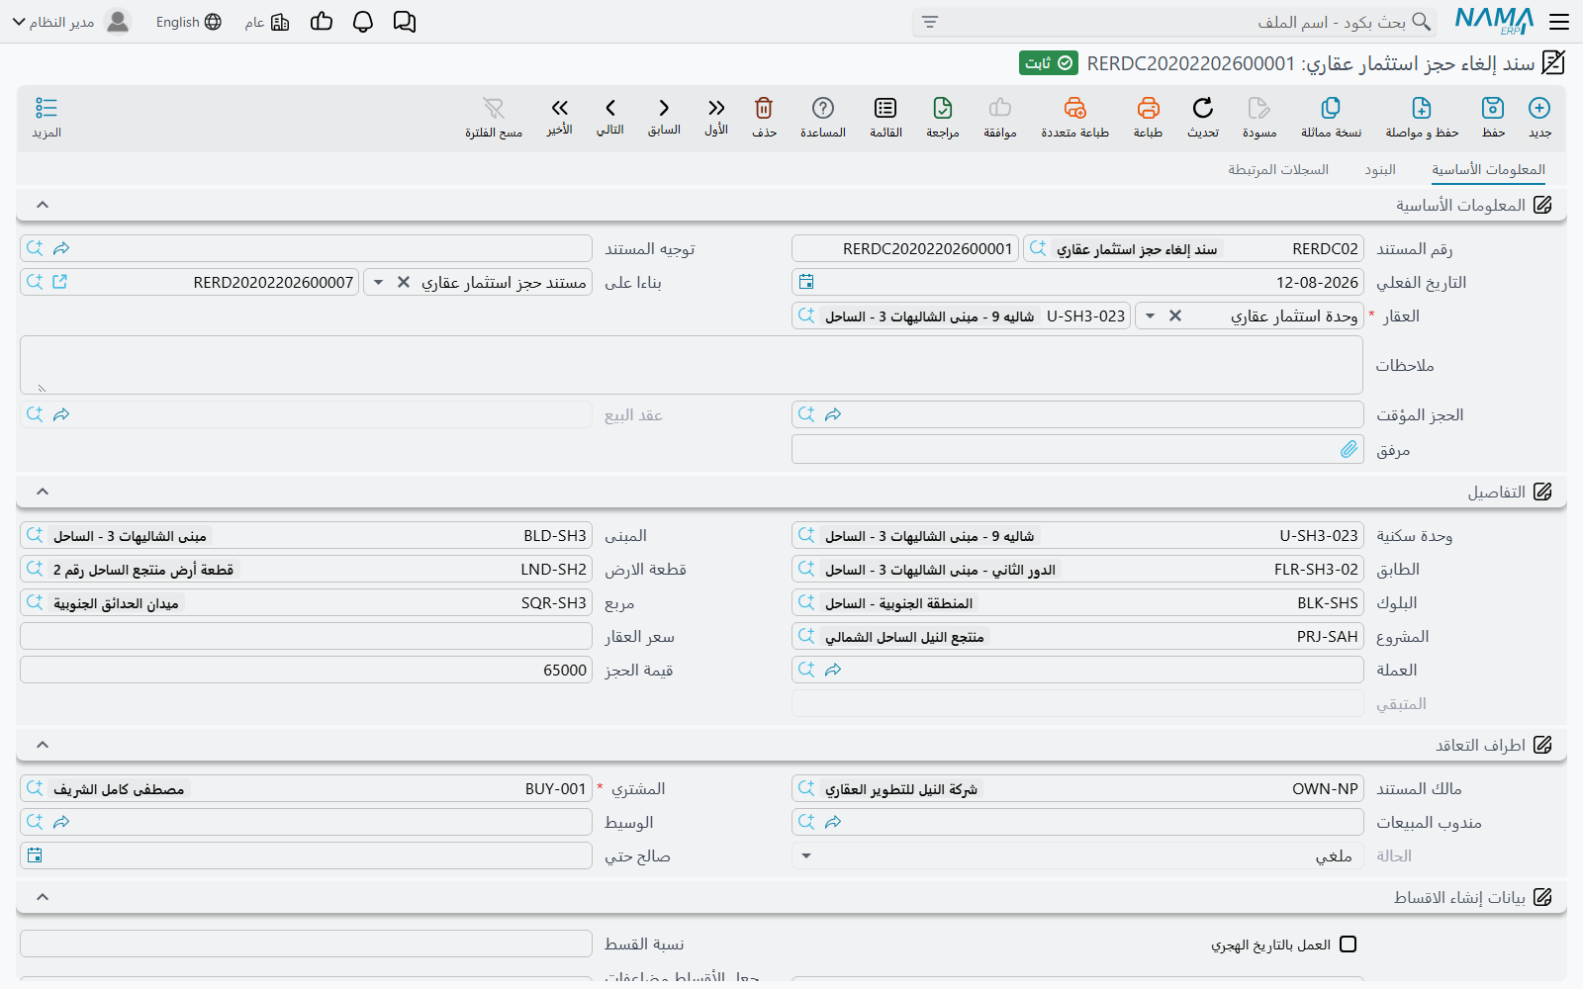
Task: Go to linked record arrow in مندوب المبيعات field
Action: click(833, 822)
